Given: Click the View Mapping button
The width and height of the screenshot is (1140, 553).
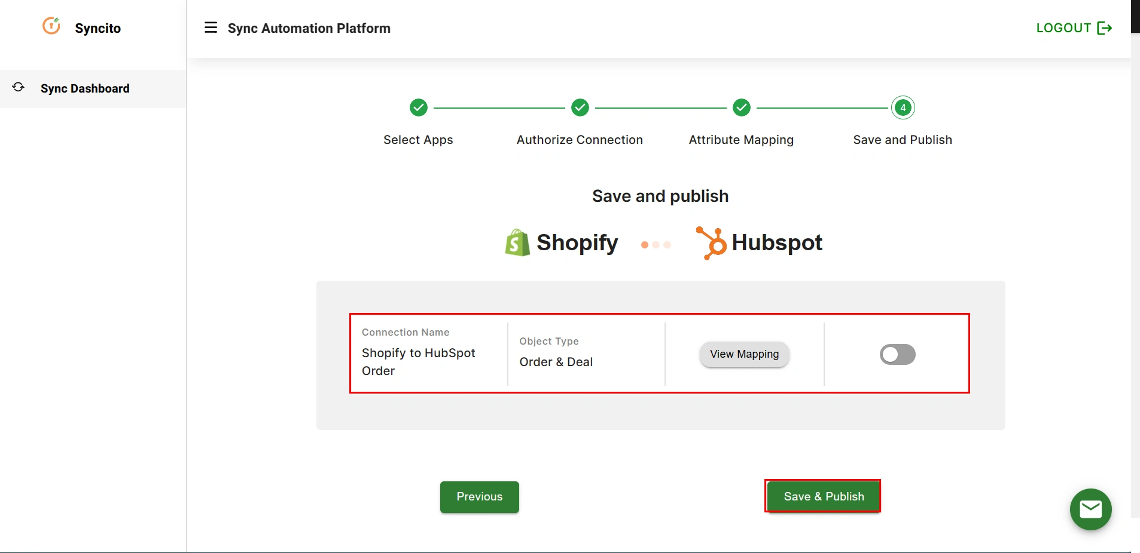Looking at the screenshot, I should click(x=743, y=354).
